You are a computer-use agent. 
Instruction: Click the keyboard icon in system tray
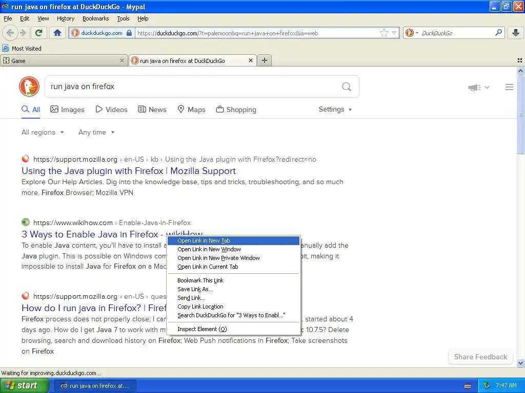point(468,386)
